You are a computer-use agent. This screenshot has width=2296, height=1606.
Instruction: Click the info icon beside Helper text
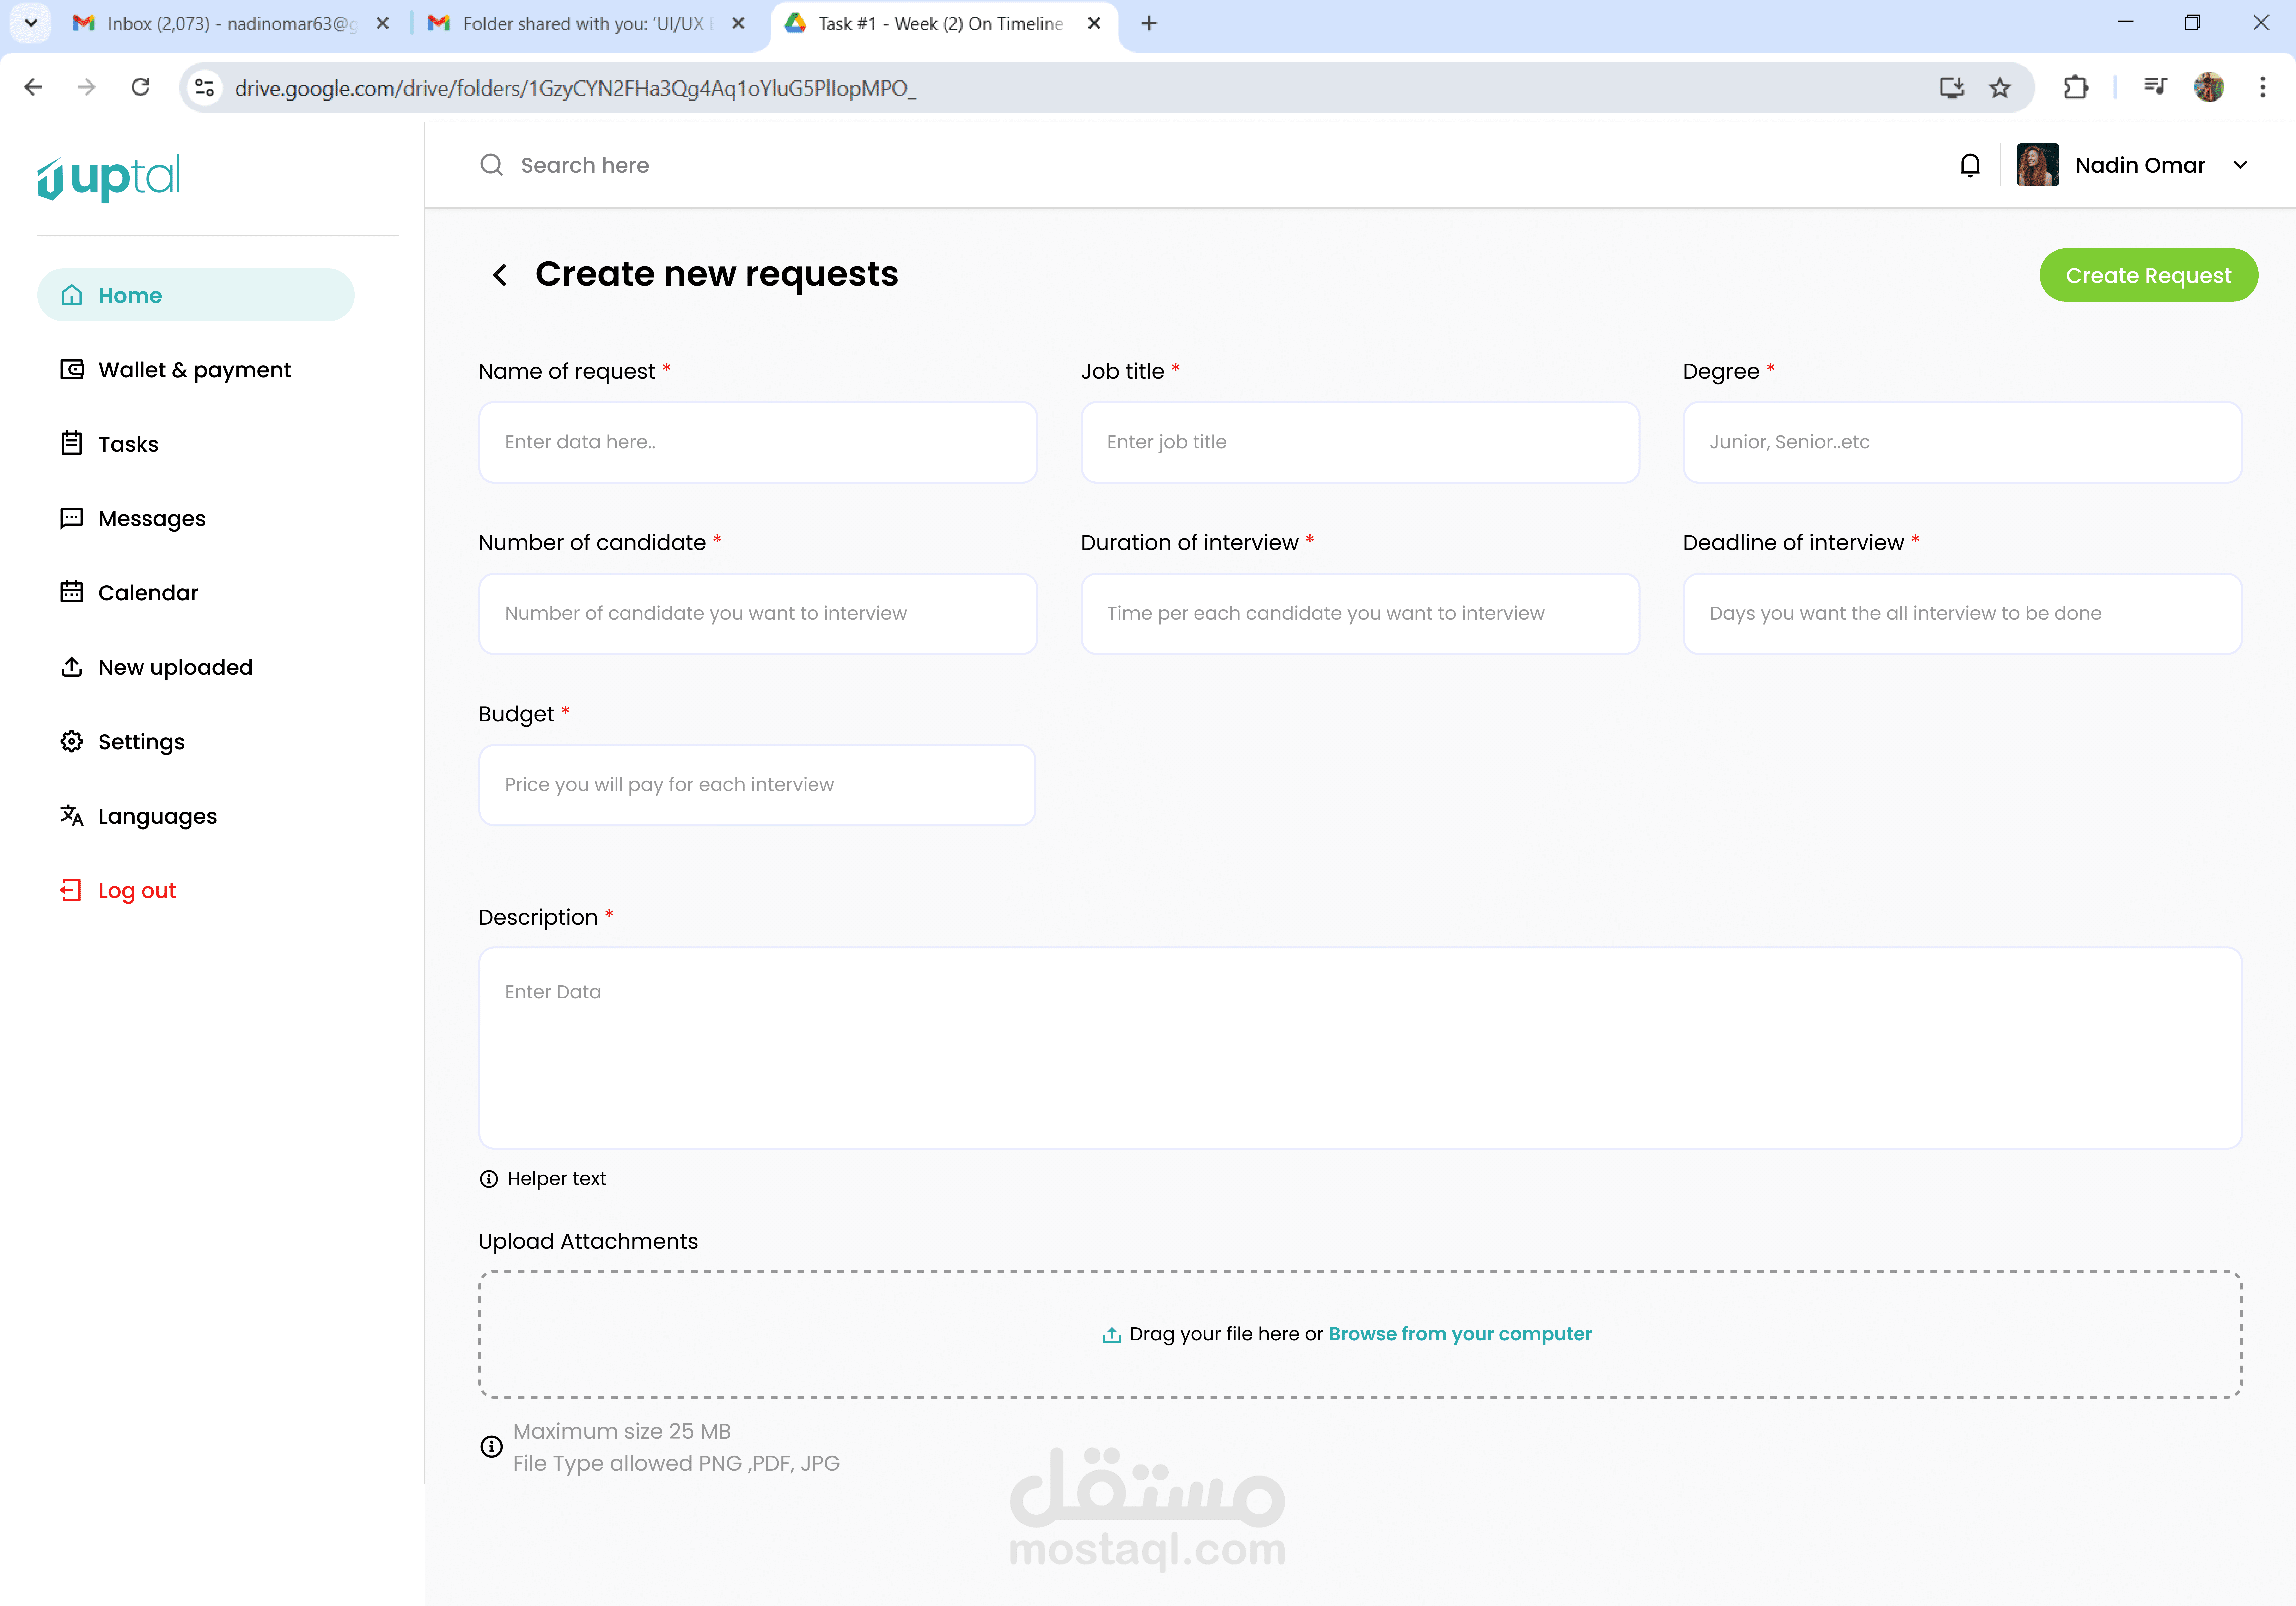489,1179
